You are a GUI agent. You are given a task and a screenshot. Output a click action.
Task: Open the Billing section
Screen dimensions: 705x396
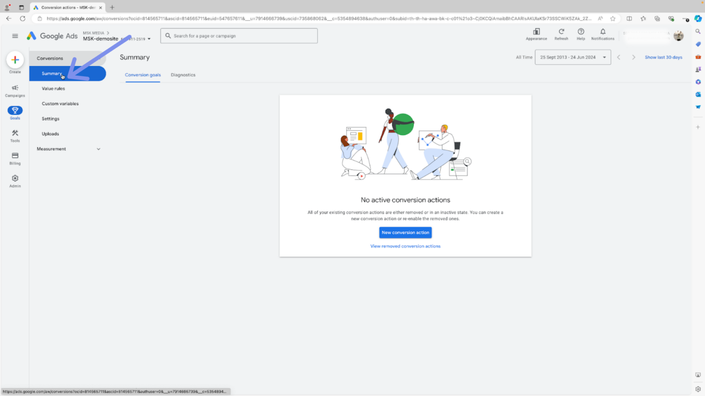point(15,158)
